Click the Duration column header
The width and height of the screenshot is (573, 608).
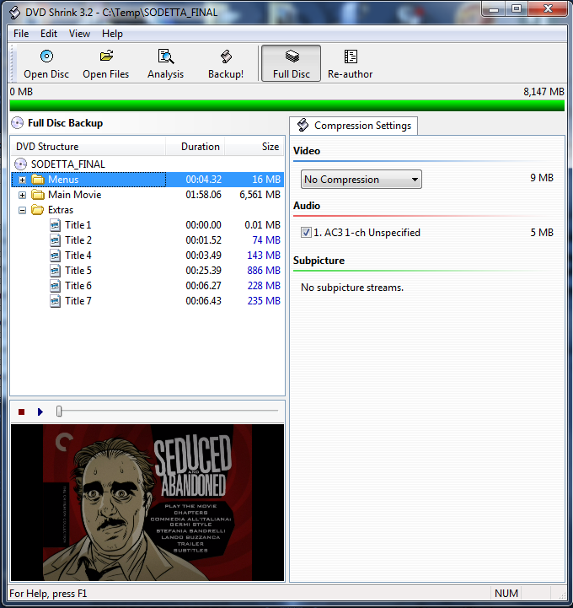coord(195,147)
